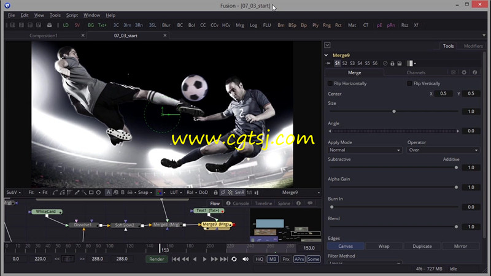The height and width of the screenshot is (276, 491).
Task: Click the Merge9 lock icon
Action: (x=392, y=63)
